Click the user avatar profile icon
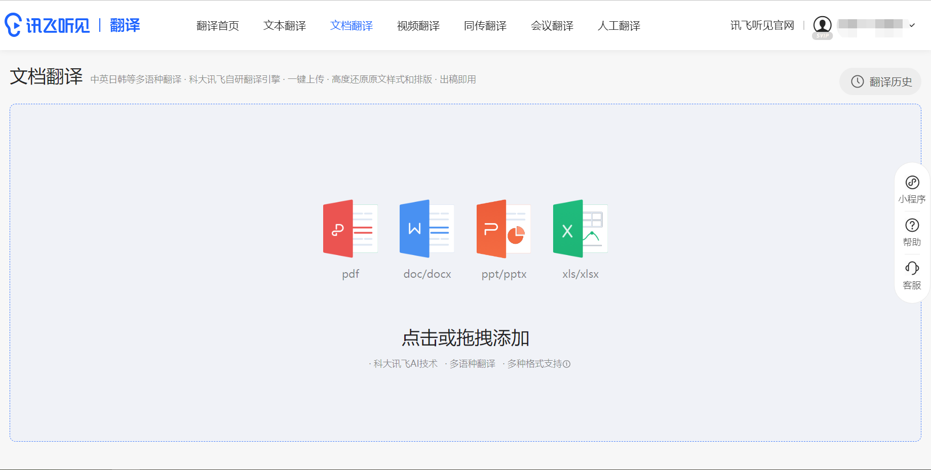Viewport: 931px width, 470px height. [822, 24]
